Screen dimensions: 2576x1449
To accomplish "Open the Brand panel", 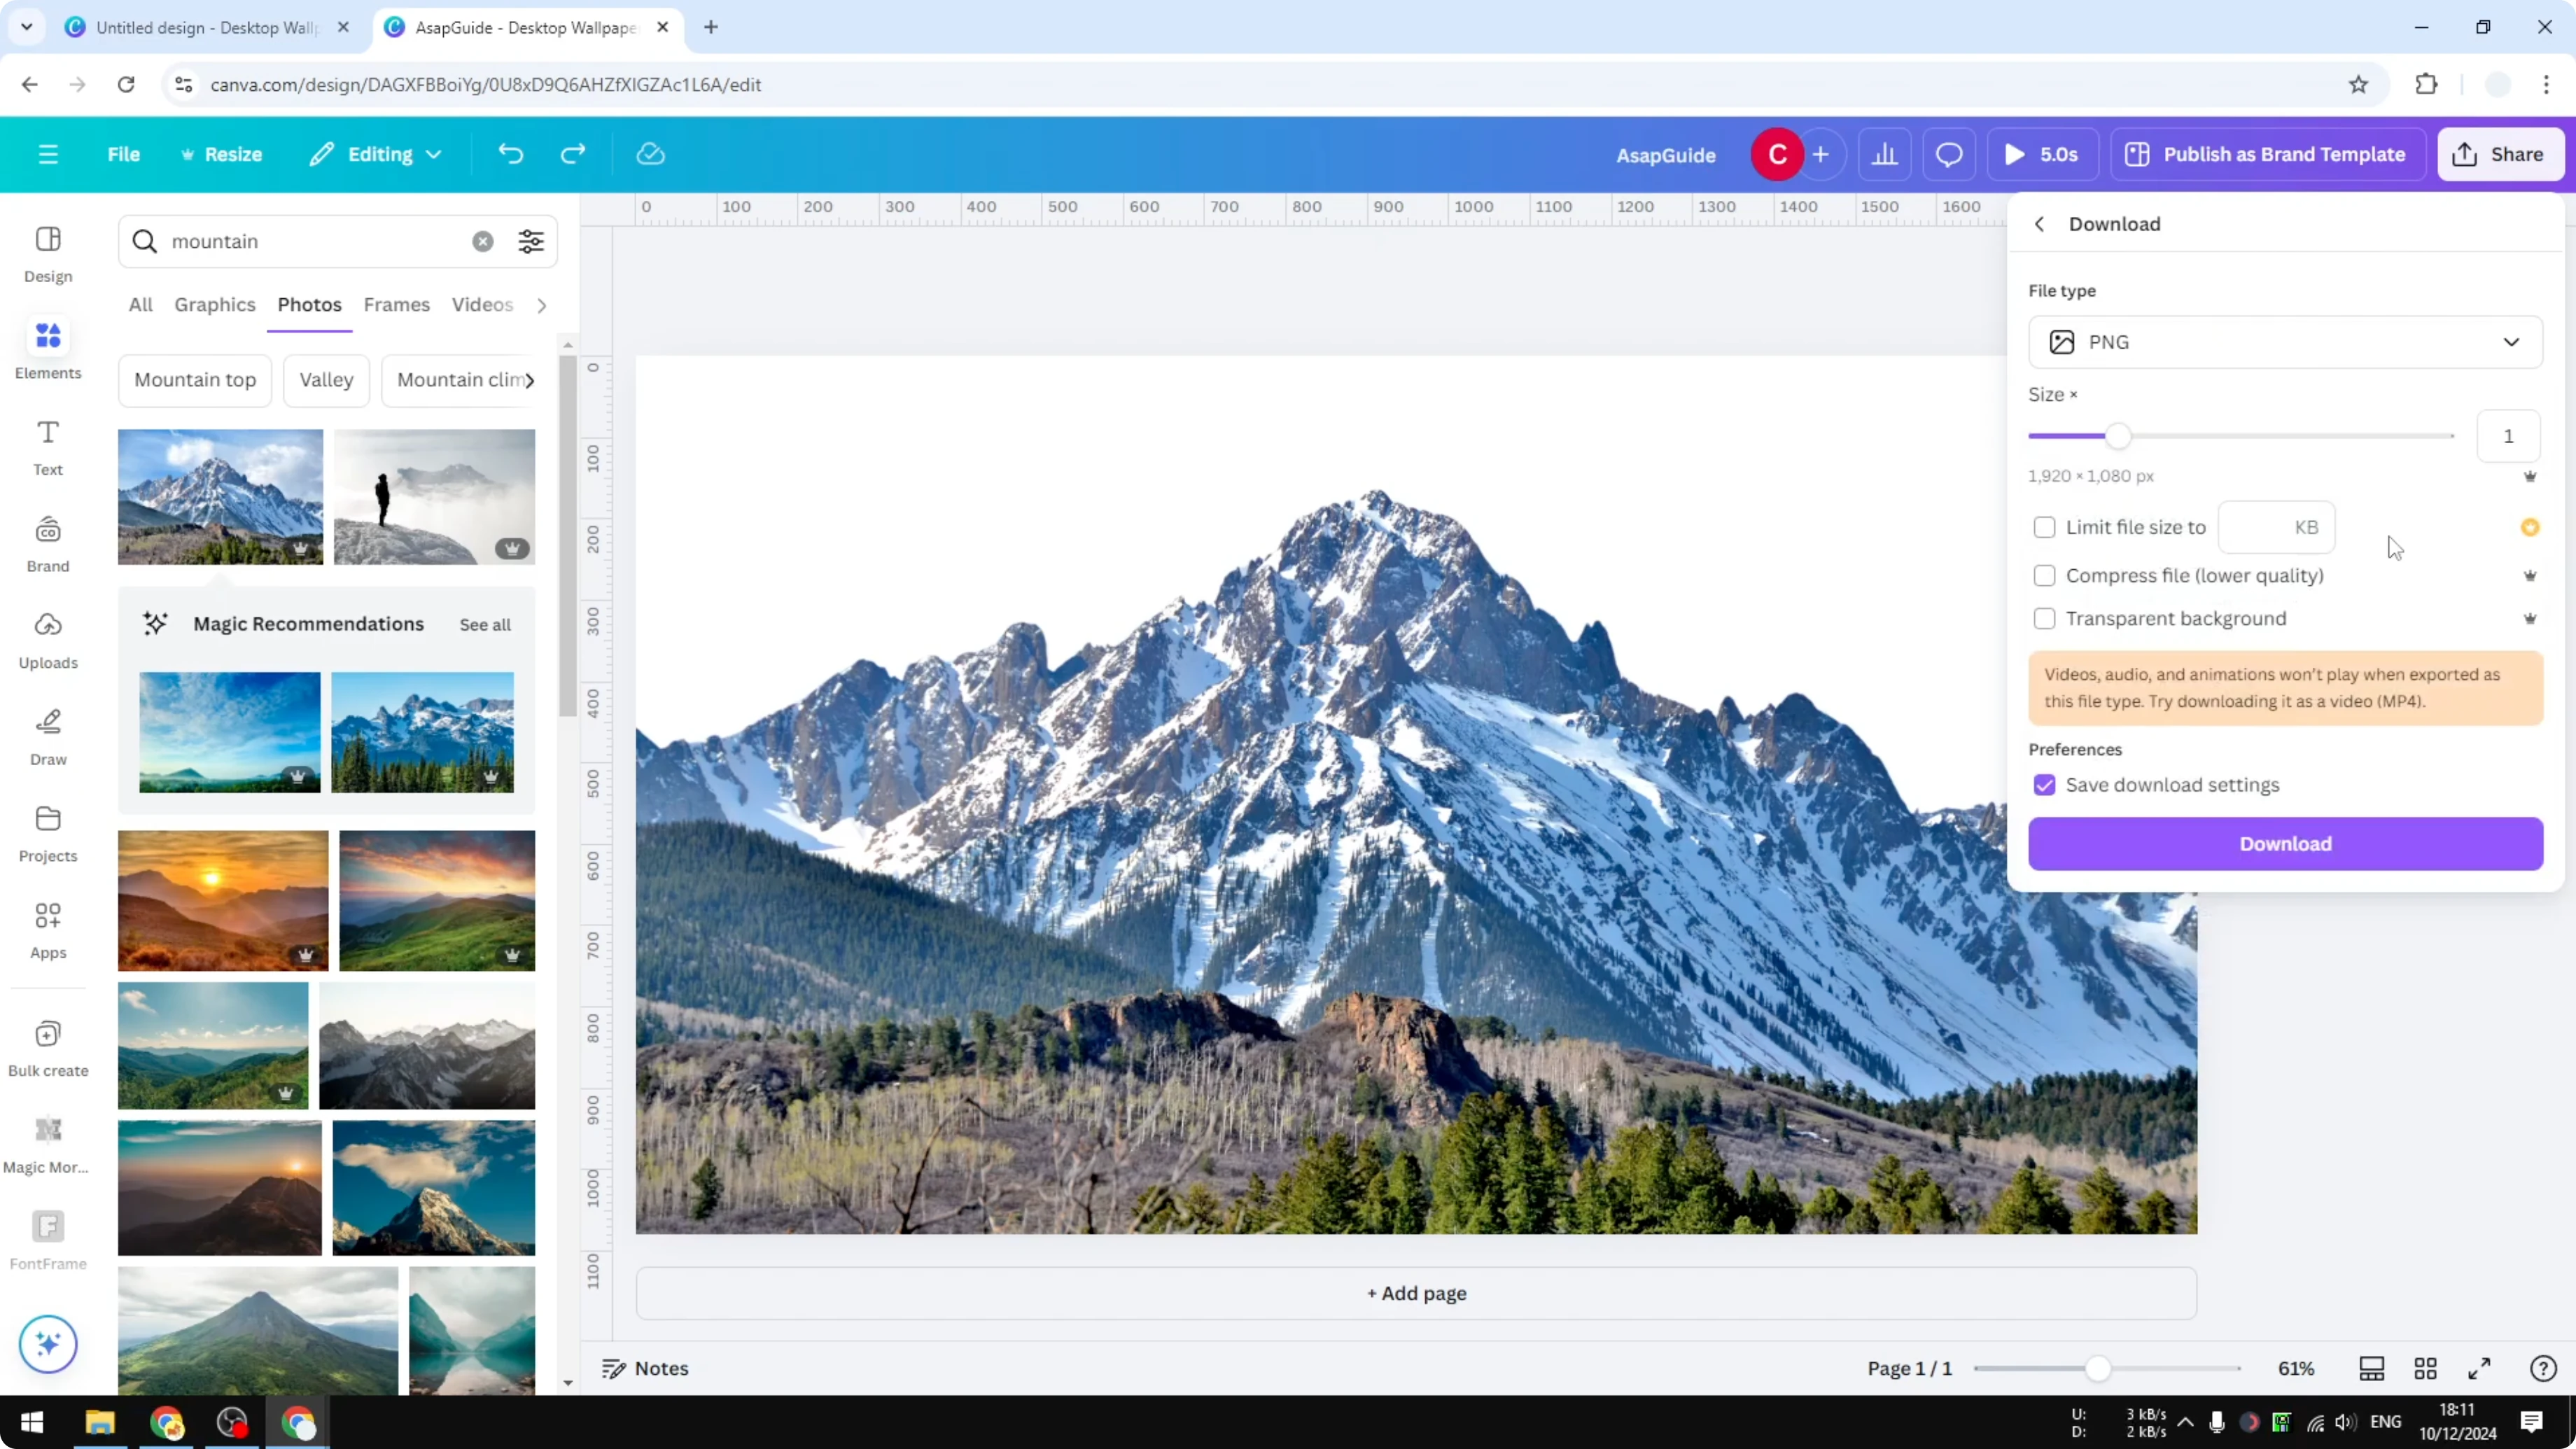I will coord(47,542).
